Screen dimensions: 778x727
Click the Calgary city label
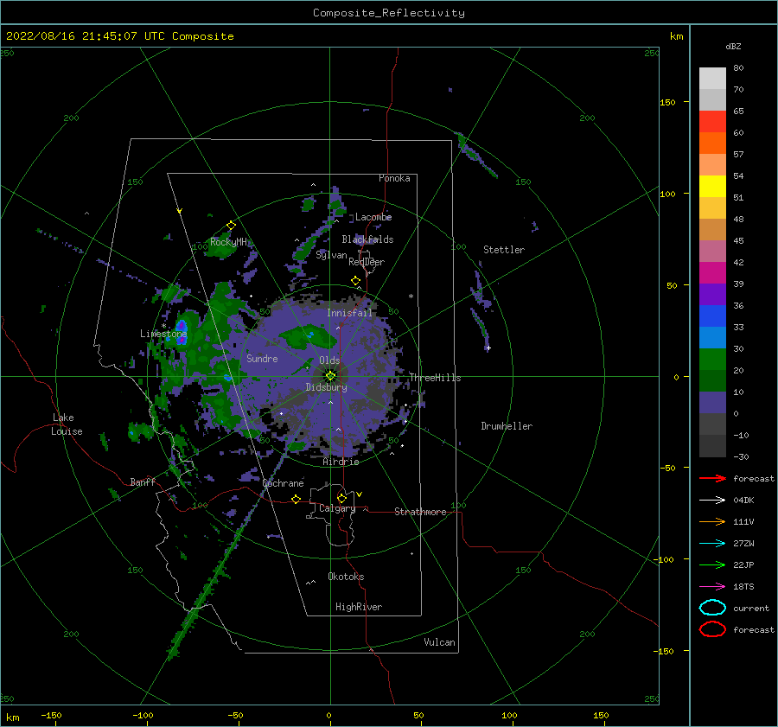[337, 508]
